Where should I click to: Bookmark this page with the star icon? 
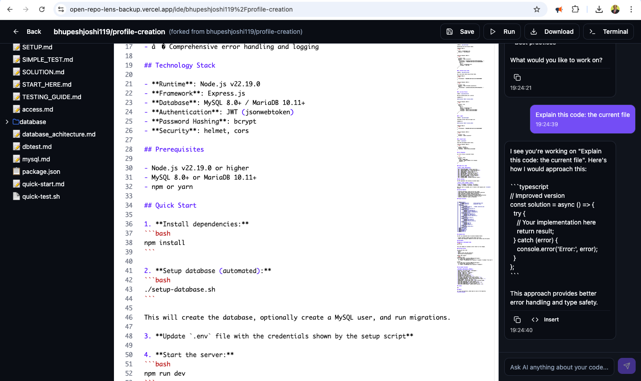(x=537, y=9)
